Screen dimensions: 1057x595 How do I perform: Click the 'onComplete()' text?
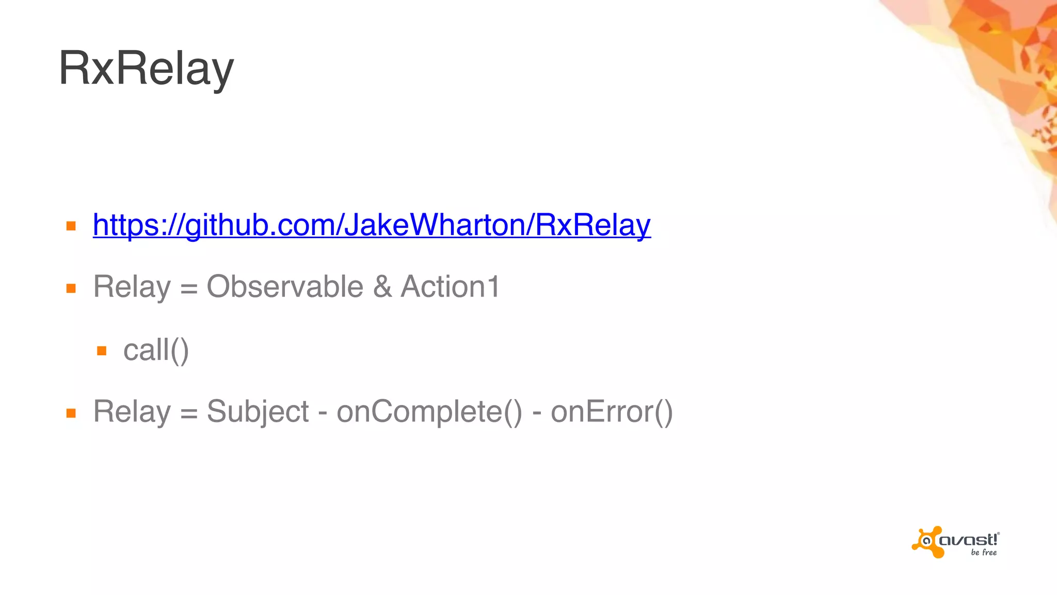429,412
